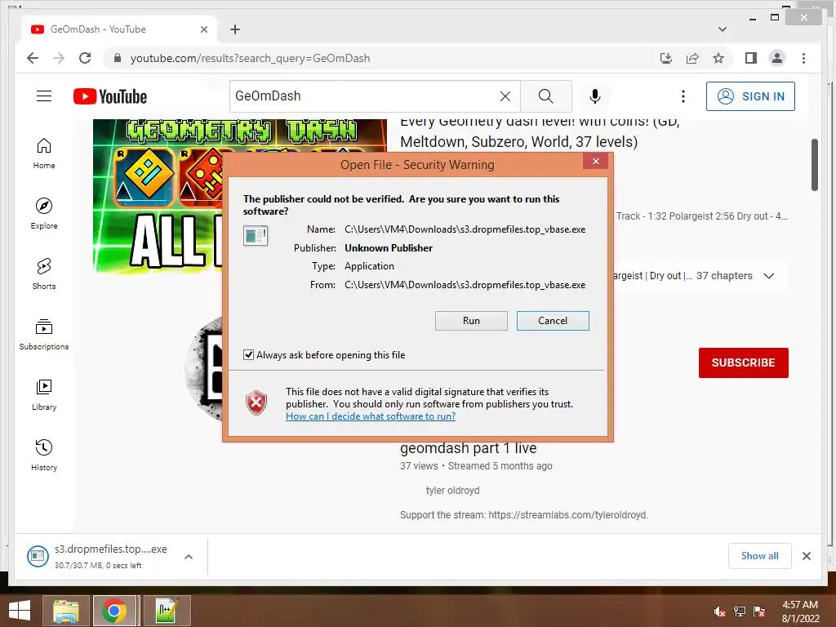
Task: Click Show all downloads
Action: point(760,556)
